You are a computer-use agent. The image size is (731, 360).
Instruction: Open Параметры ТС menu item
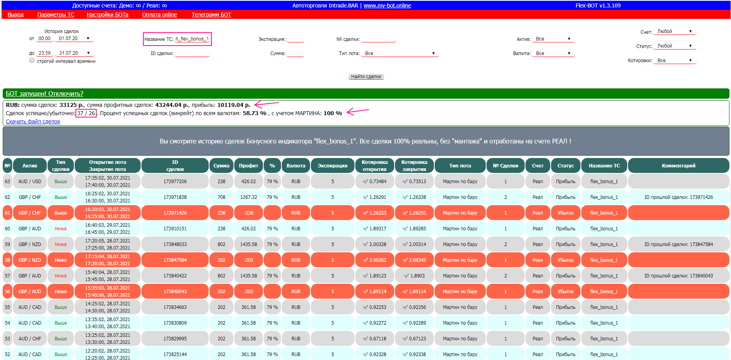[x=56, y=15]
